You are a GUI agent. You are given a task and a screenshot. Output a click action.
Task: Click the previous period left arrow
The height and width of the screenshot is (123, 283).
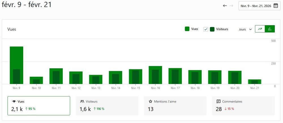pos(225,6)
